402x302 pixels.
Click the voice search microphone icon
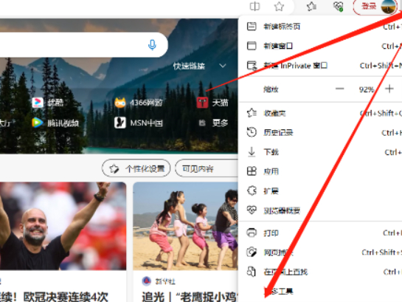[x=152, y=45]
